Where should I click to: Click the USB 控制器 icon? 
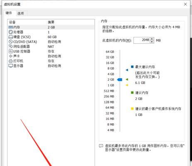click(11, 51)
